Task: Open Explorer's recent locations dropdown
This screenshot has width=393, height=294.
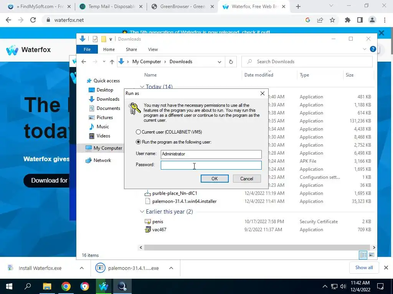Action: coord(104,62)
